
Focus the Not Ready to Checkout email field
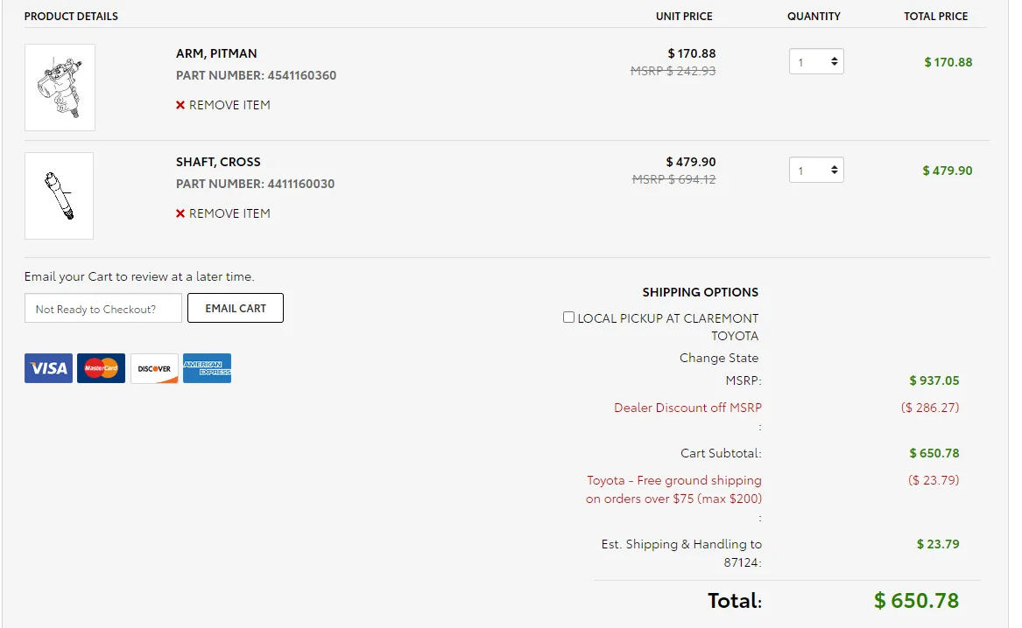point(103,308)
